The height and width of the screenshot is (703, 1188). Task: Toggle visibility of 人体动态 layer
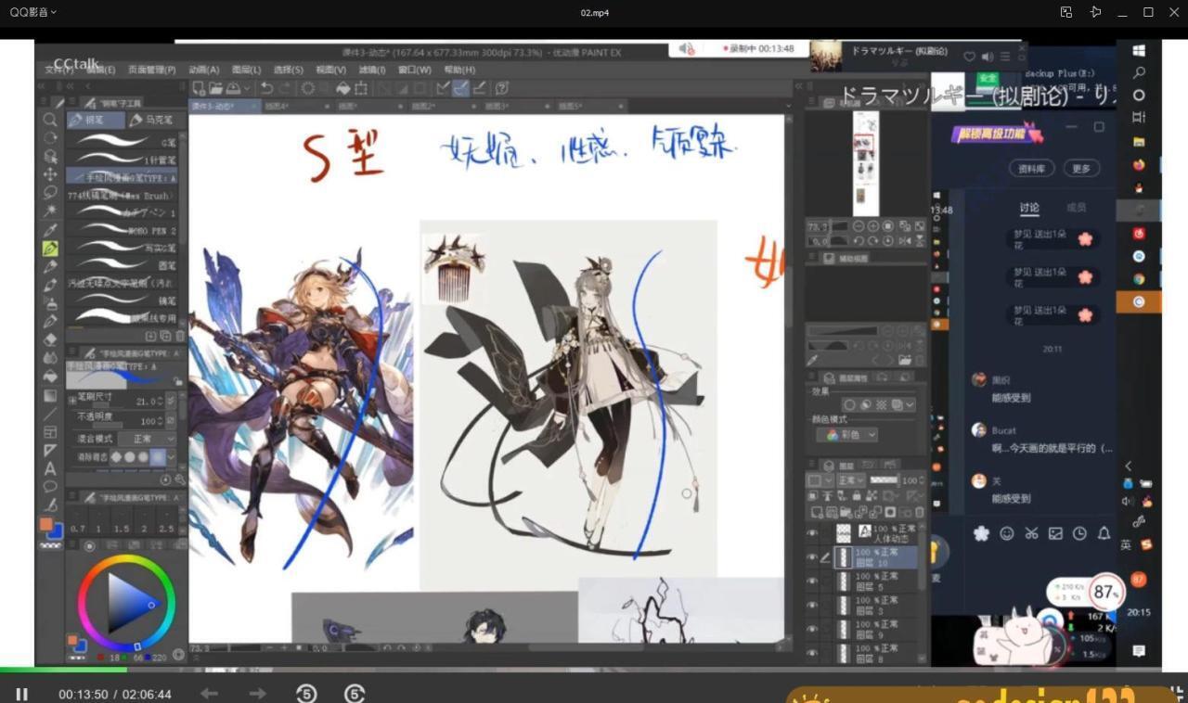pyautogui.click(x=812, y=533)
